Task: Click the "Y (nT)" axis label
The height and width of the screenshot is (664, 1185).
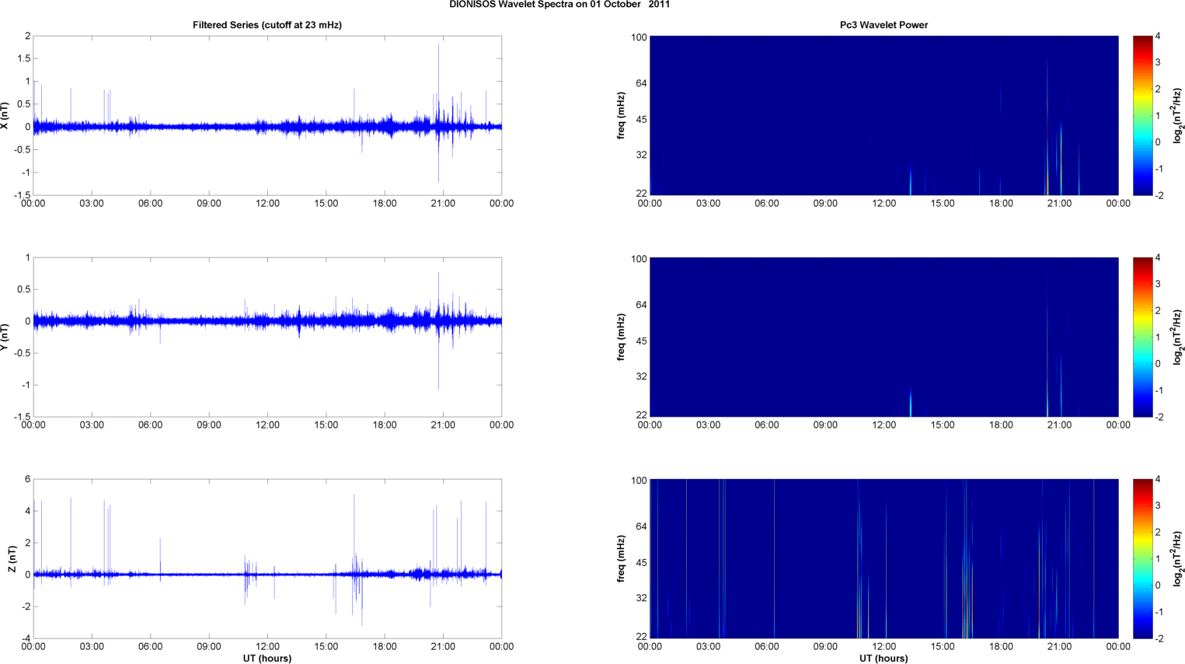Action: (x=5, y=337)
